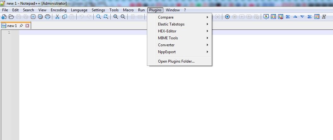The height and width of the screenshot is (140, 333).
Task: Open the Run menu
Action: 142,10
